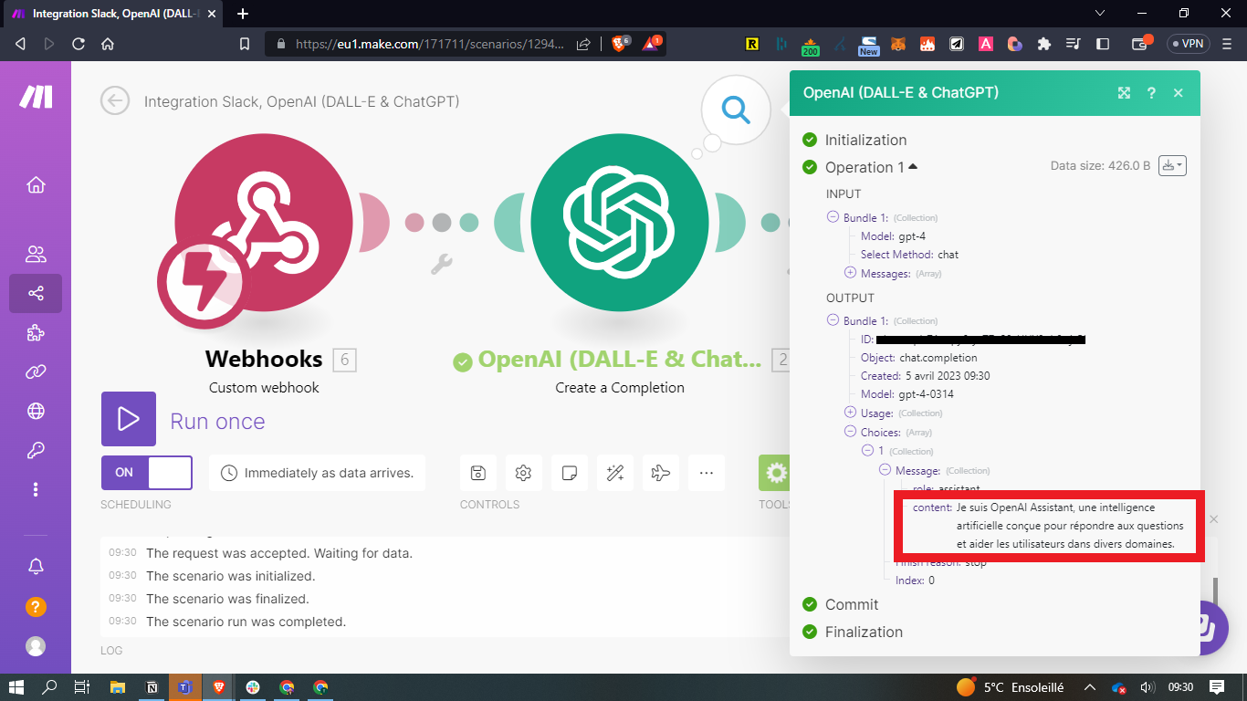Collapse the Choices array
Image resolution: width=1247 pixels, height=701 pixels.
[x=850, y=432]
